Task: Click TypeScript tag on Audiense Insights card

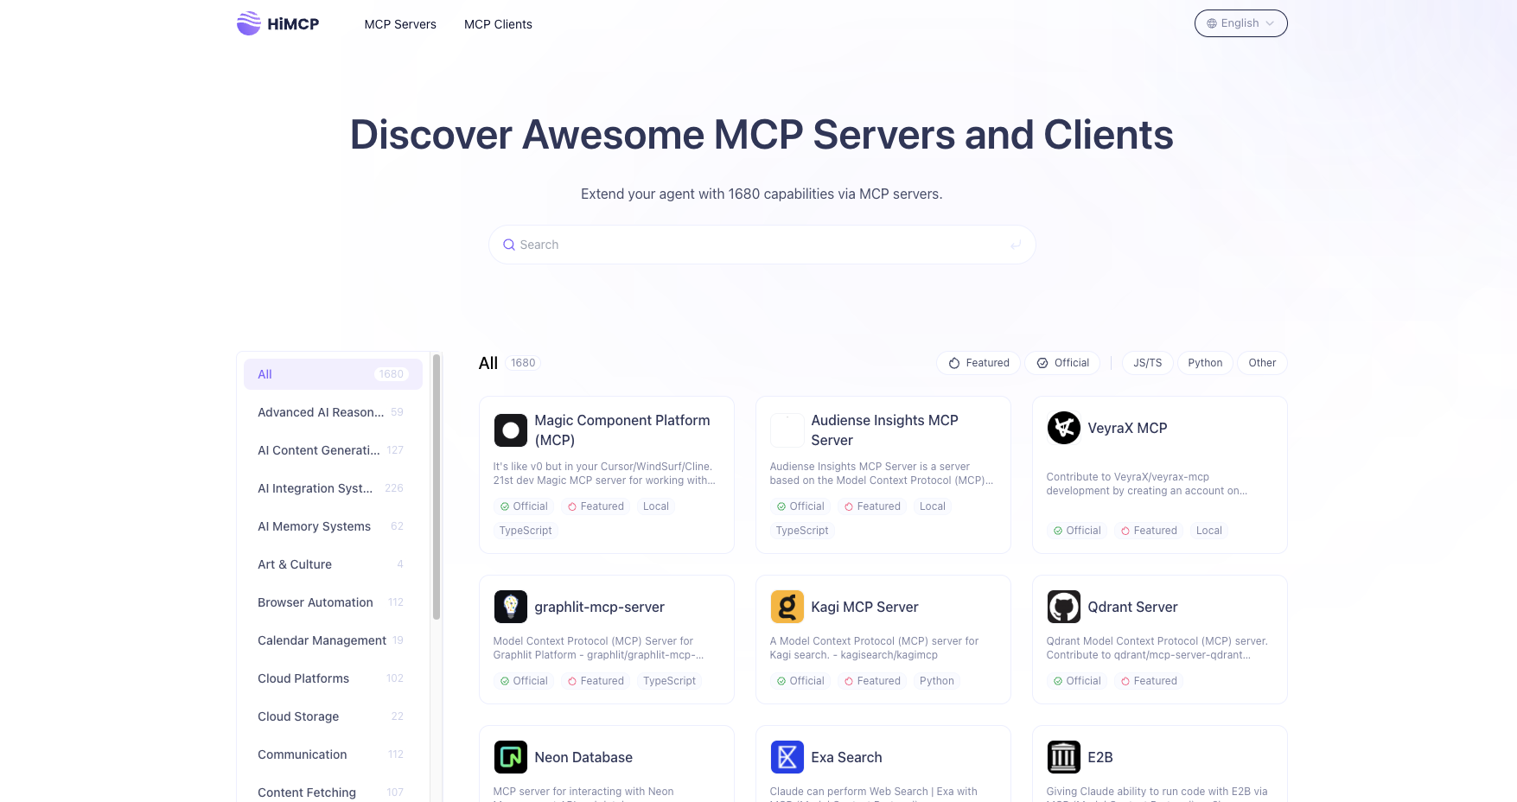Action: pos(802,531)
